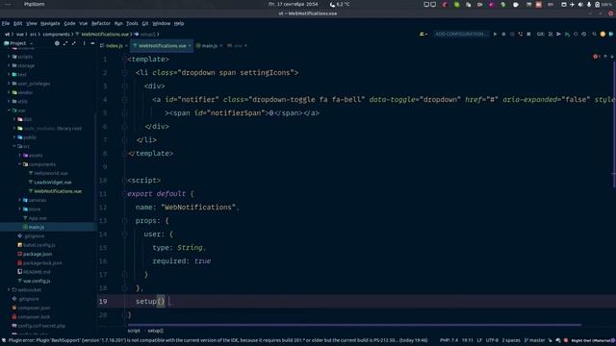The height and width of the screenshot is (346, 616).
Task: Click the Git Rollback icon
Action: pyautogui.click(x=584, y=35)
